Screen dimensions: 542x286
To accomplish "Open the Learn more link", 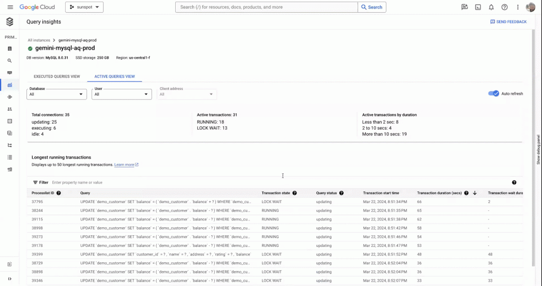I will coord(126,165).
